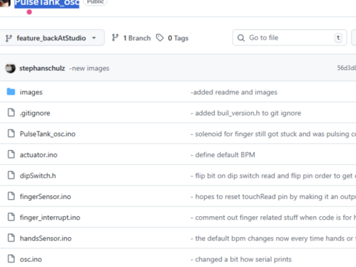Open the 0 Tags link
Viewport: 356px width, 267px height.
tap(172, 38)
